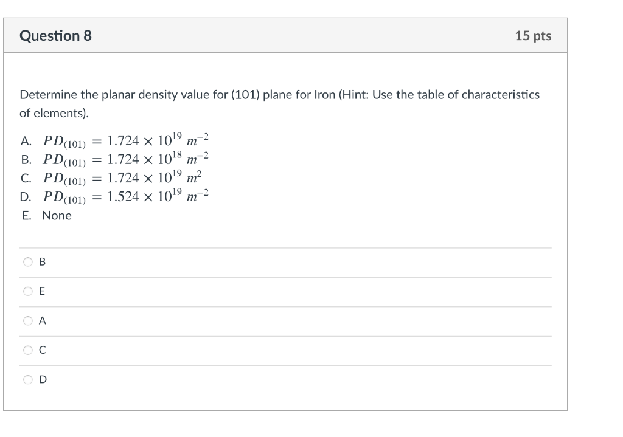Image resolution: width=623 pixels, height=437 pixels.
Task: Select radio button for answer B
Action: coord(27,261)
